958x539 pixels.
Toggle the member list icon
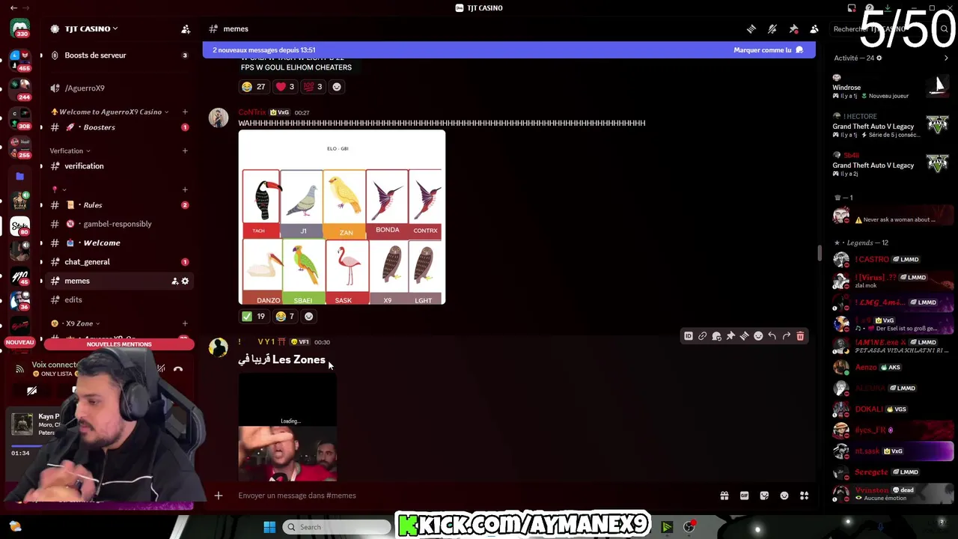coord(814,28)
